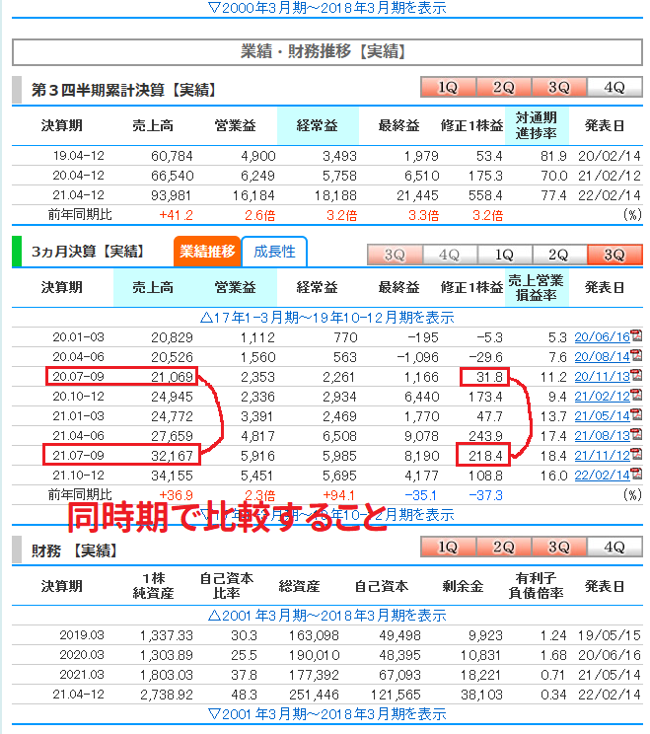Click the highlighted 経常益 header in the cumulative table

(317, 125)
